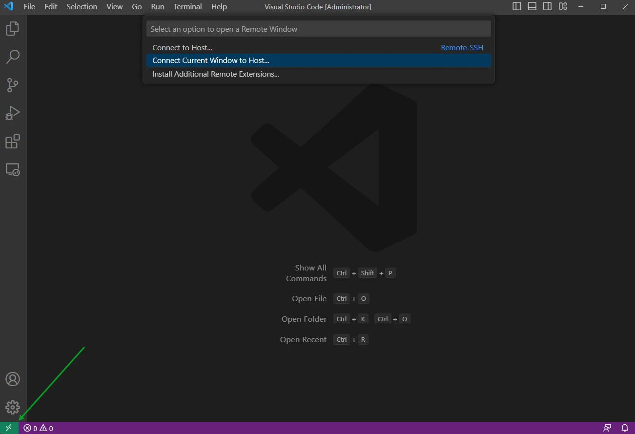Image resolution: width=635 pixels, height=434 pixels.
Task: Click the remote indicator in status bar
Action: 8,428
